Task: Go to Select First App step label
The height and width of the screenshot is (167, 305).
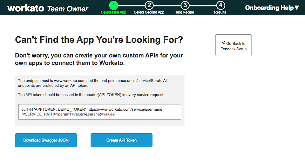Action: click(x=114, y=12)
